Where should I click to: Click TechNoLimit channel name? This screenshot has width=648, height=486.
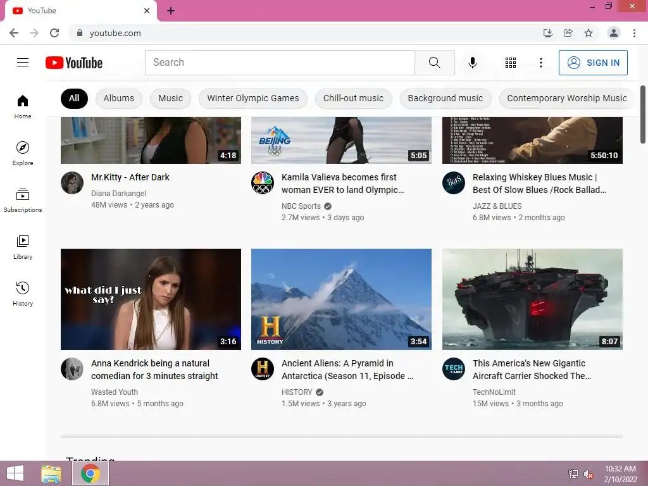point(494,392)
